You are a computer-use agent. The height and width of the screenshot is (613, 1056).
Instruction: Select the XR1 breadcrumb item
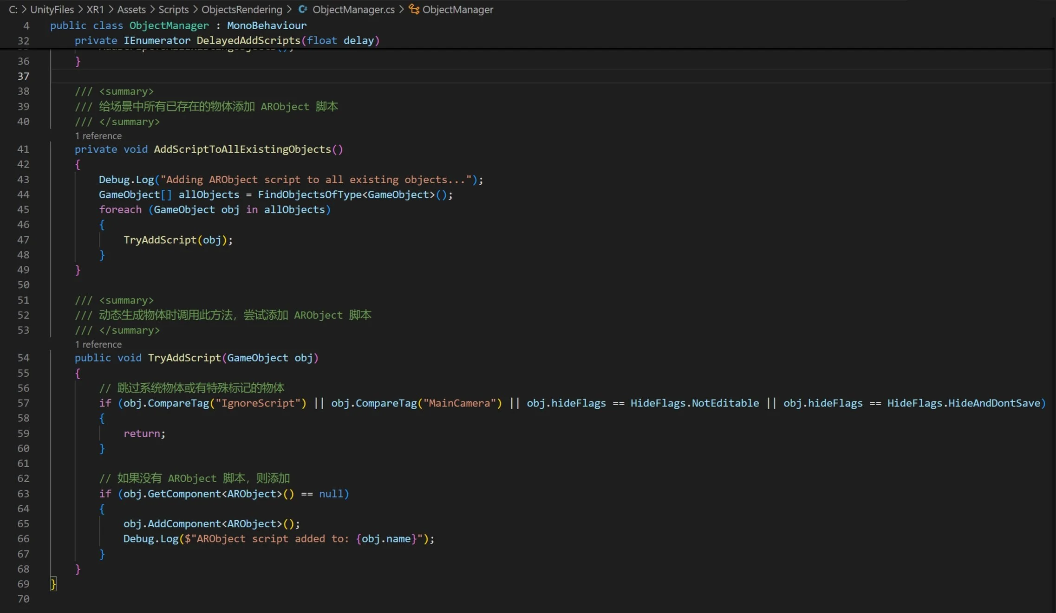pos(95,9)
